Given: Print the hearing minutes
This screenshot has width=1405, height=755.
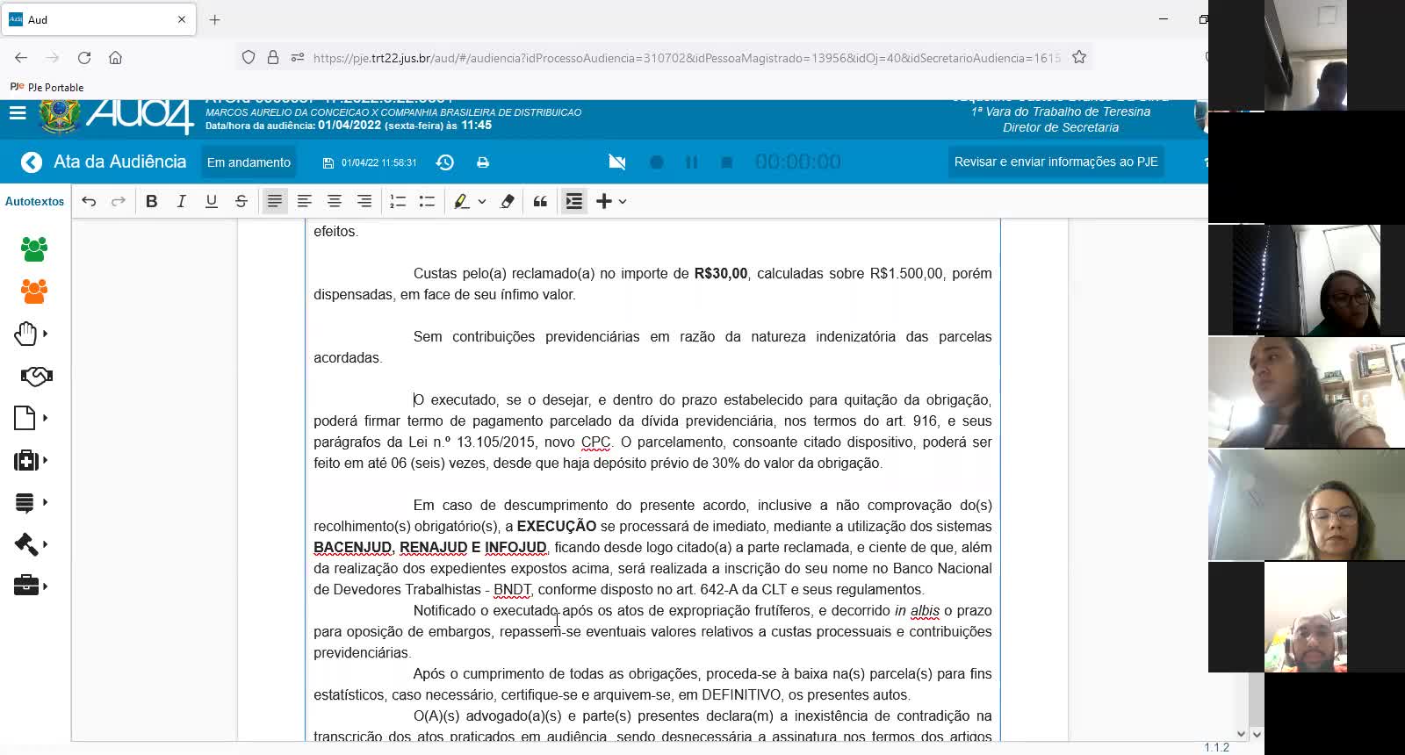Looking at the screenshot, I should click(x=483, y=162).
